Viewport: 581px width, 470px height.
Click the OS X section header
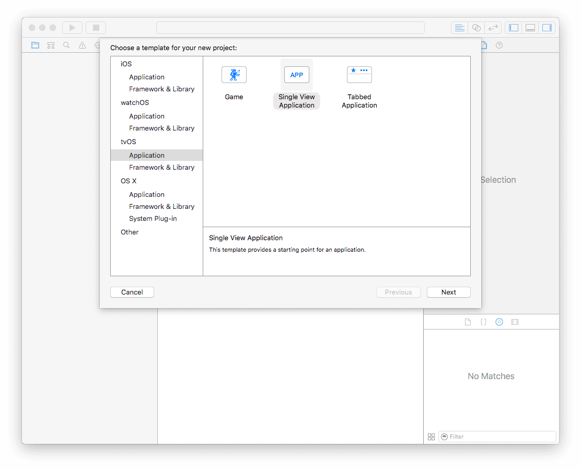coord(129,181)
